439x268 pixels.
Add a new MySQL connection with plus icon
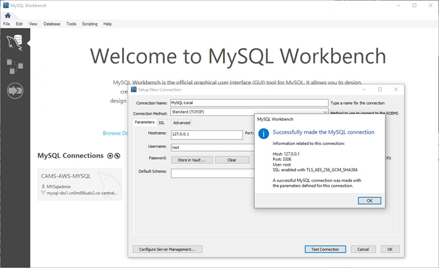pos(110,156)
